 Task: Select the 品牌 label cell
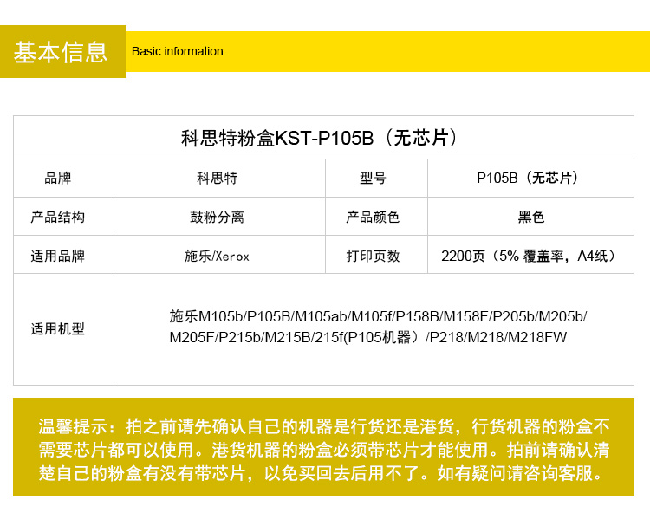click(x=58, y=179)
